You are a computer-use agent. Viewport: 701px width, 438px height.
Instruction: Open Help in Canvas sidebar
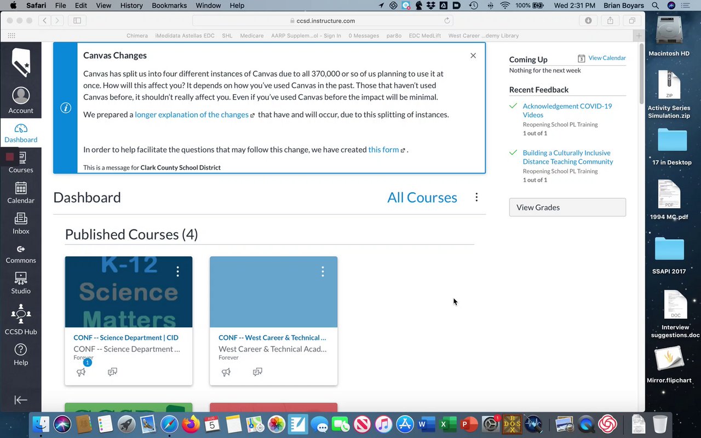pos(21,355)
